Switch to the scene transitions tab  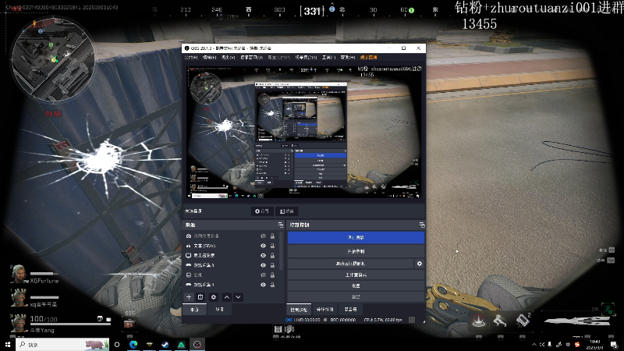tap(324, 310)
